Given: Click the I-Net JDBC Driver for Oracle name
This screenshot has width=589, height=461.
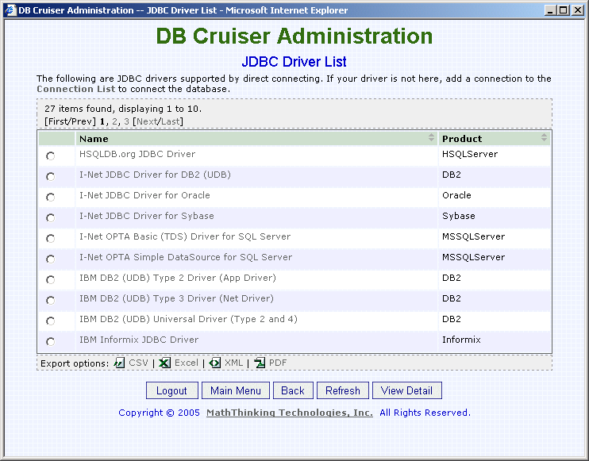Looking at the screenshot, I should 144,195.
